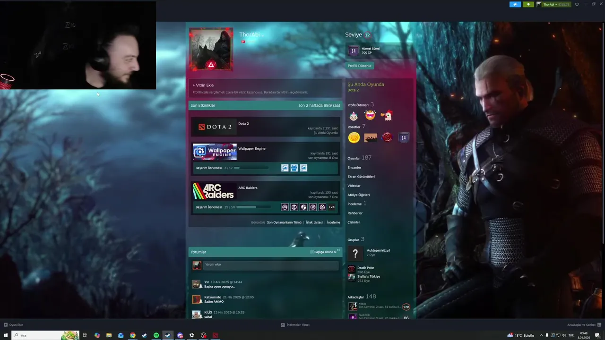Open the green notifications bell
Viewport: 605px width, 340px height.
(528, 4)
